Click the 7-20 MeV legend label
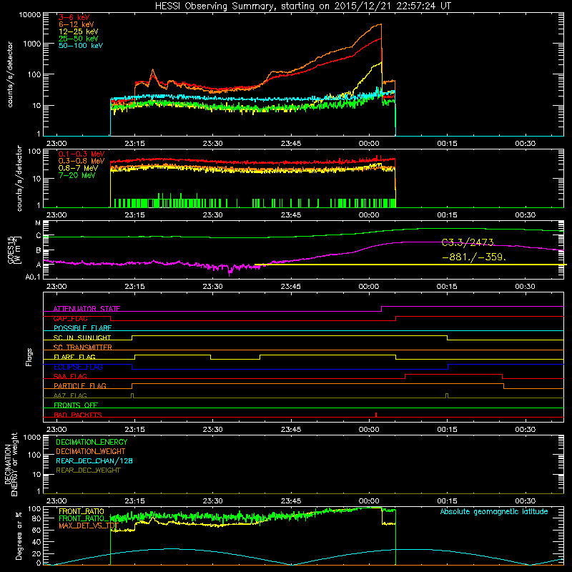The image size is (572, 572). [77, 175]
